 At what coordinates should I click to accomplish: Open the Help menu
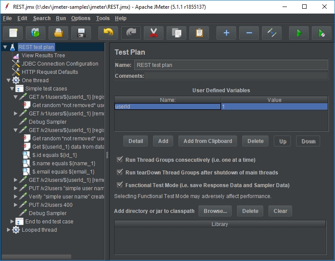[121, 18]
